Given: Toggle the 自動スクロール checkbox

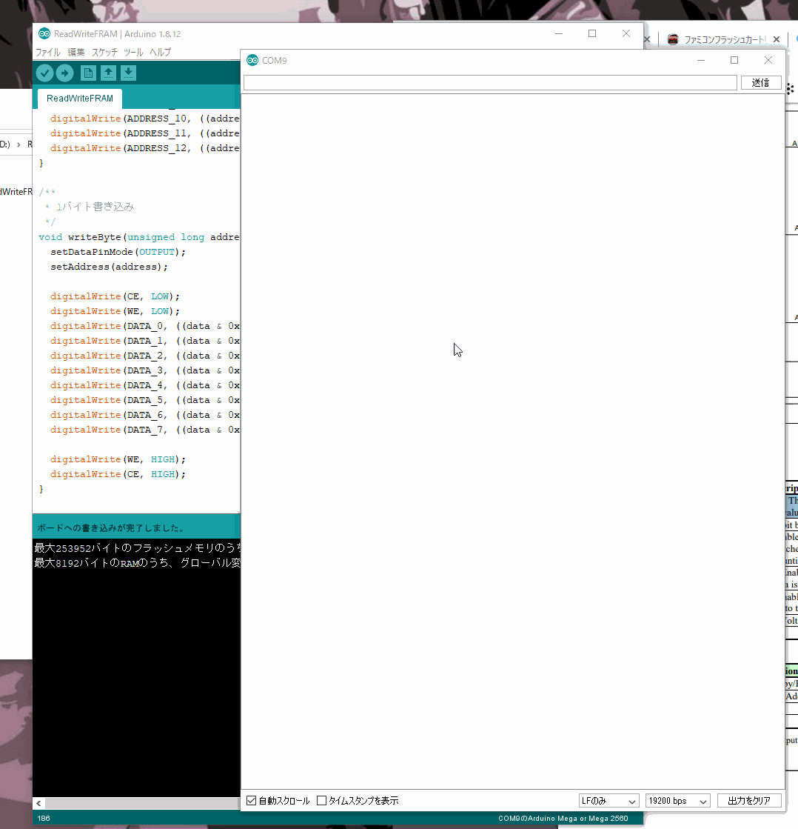Looking at the screenshot, I should pyautogui.click(x=252, y=800).
